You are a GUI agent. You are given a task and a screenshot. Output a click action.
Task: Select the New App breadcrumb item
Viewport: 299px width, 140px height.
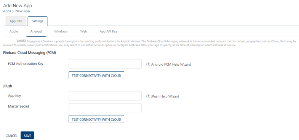coord(22,11)
